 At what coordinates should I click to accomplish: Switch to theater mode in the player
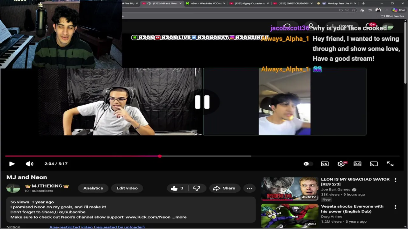357,164
